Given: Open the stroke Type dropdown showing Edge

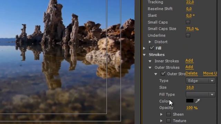Looking at the screenshot, I should tap(200, 81).
